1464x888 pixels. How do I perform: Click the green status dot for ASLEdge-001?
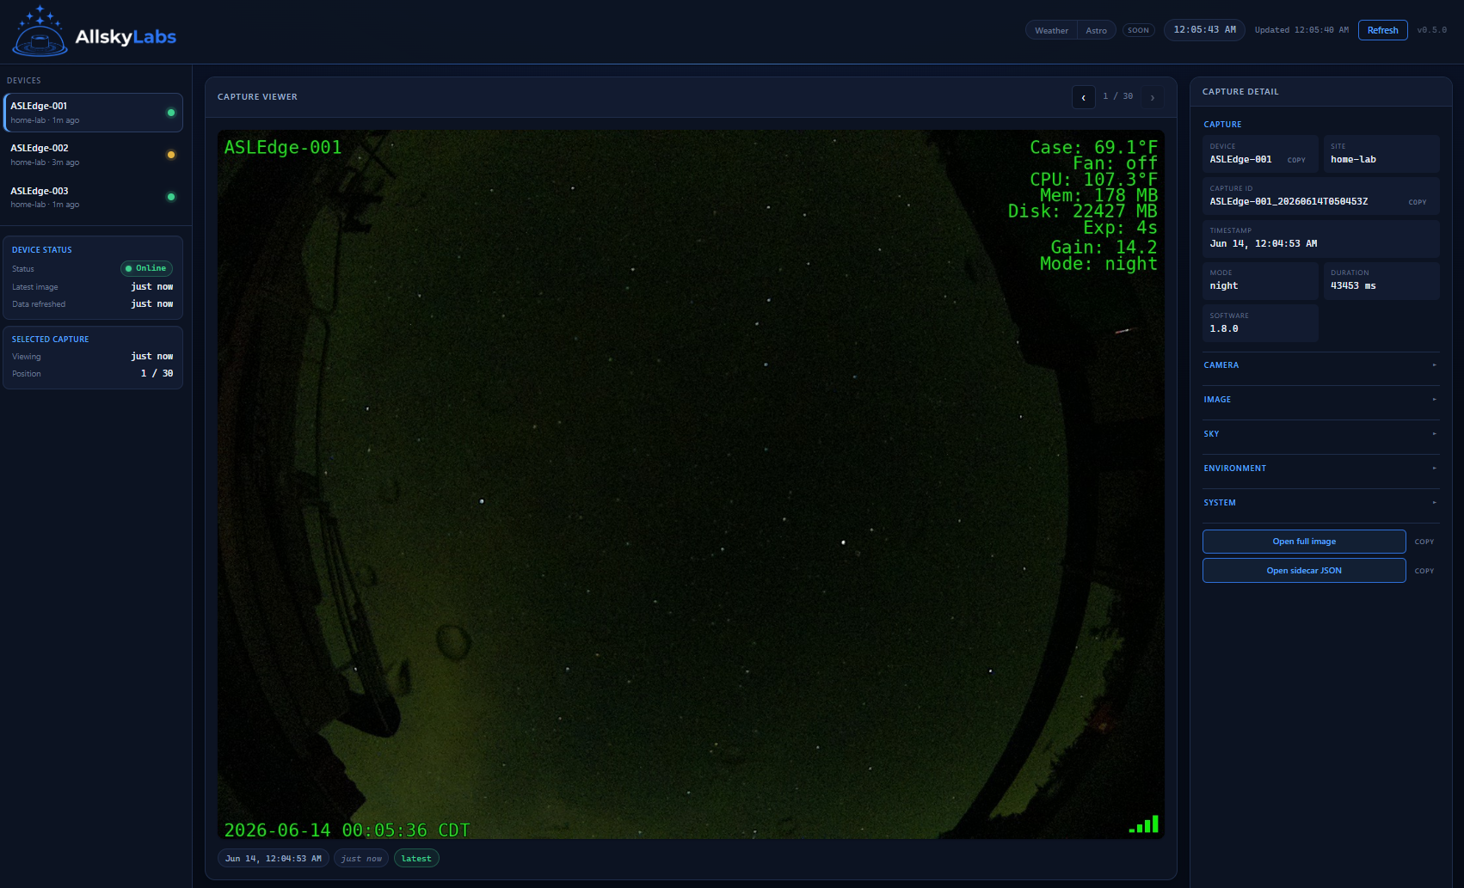[171, 113]
